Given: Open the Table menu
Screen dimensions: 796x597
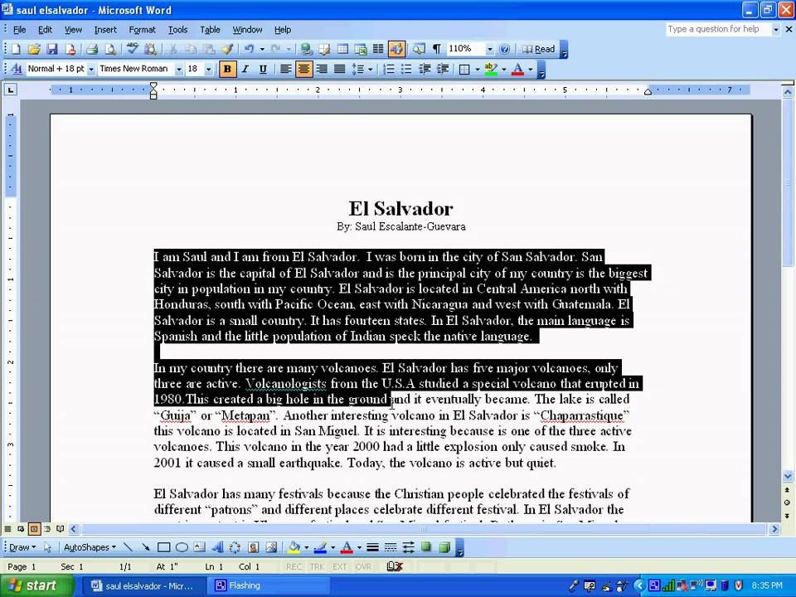Looking at the screenshot, I should pyautogui.click(x=210, y=30).
